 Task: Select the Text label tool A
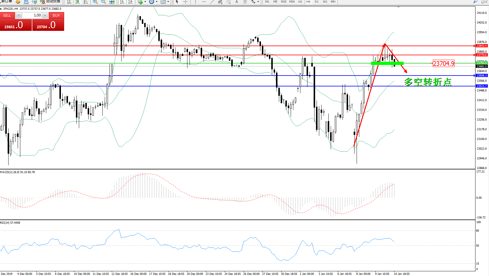[237, 2]
